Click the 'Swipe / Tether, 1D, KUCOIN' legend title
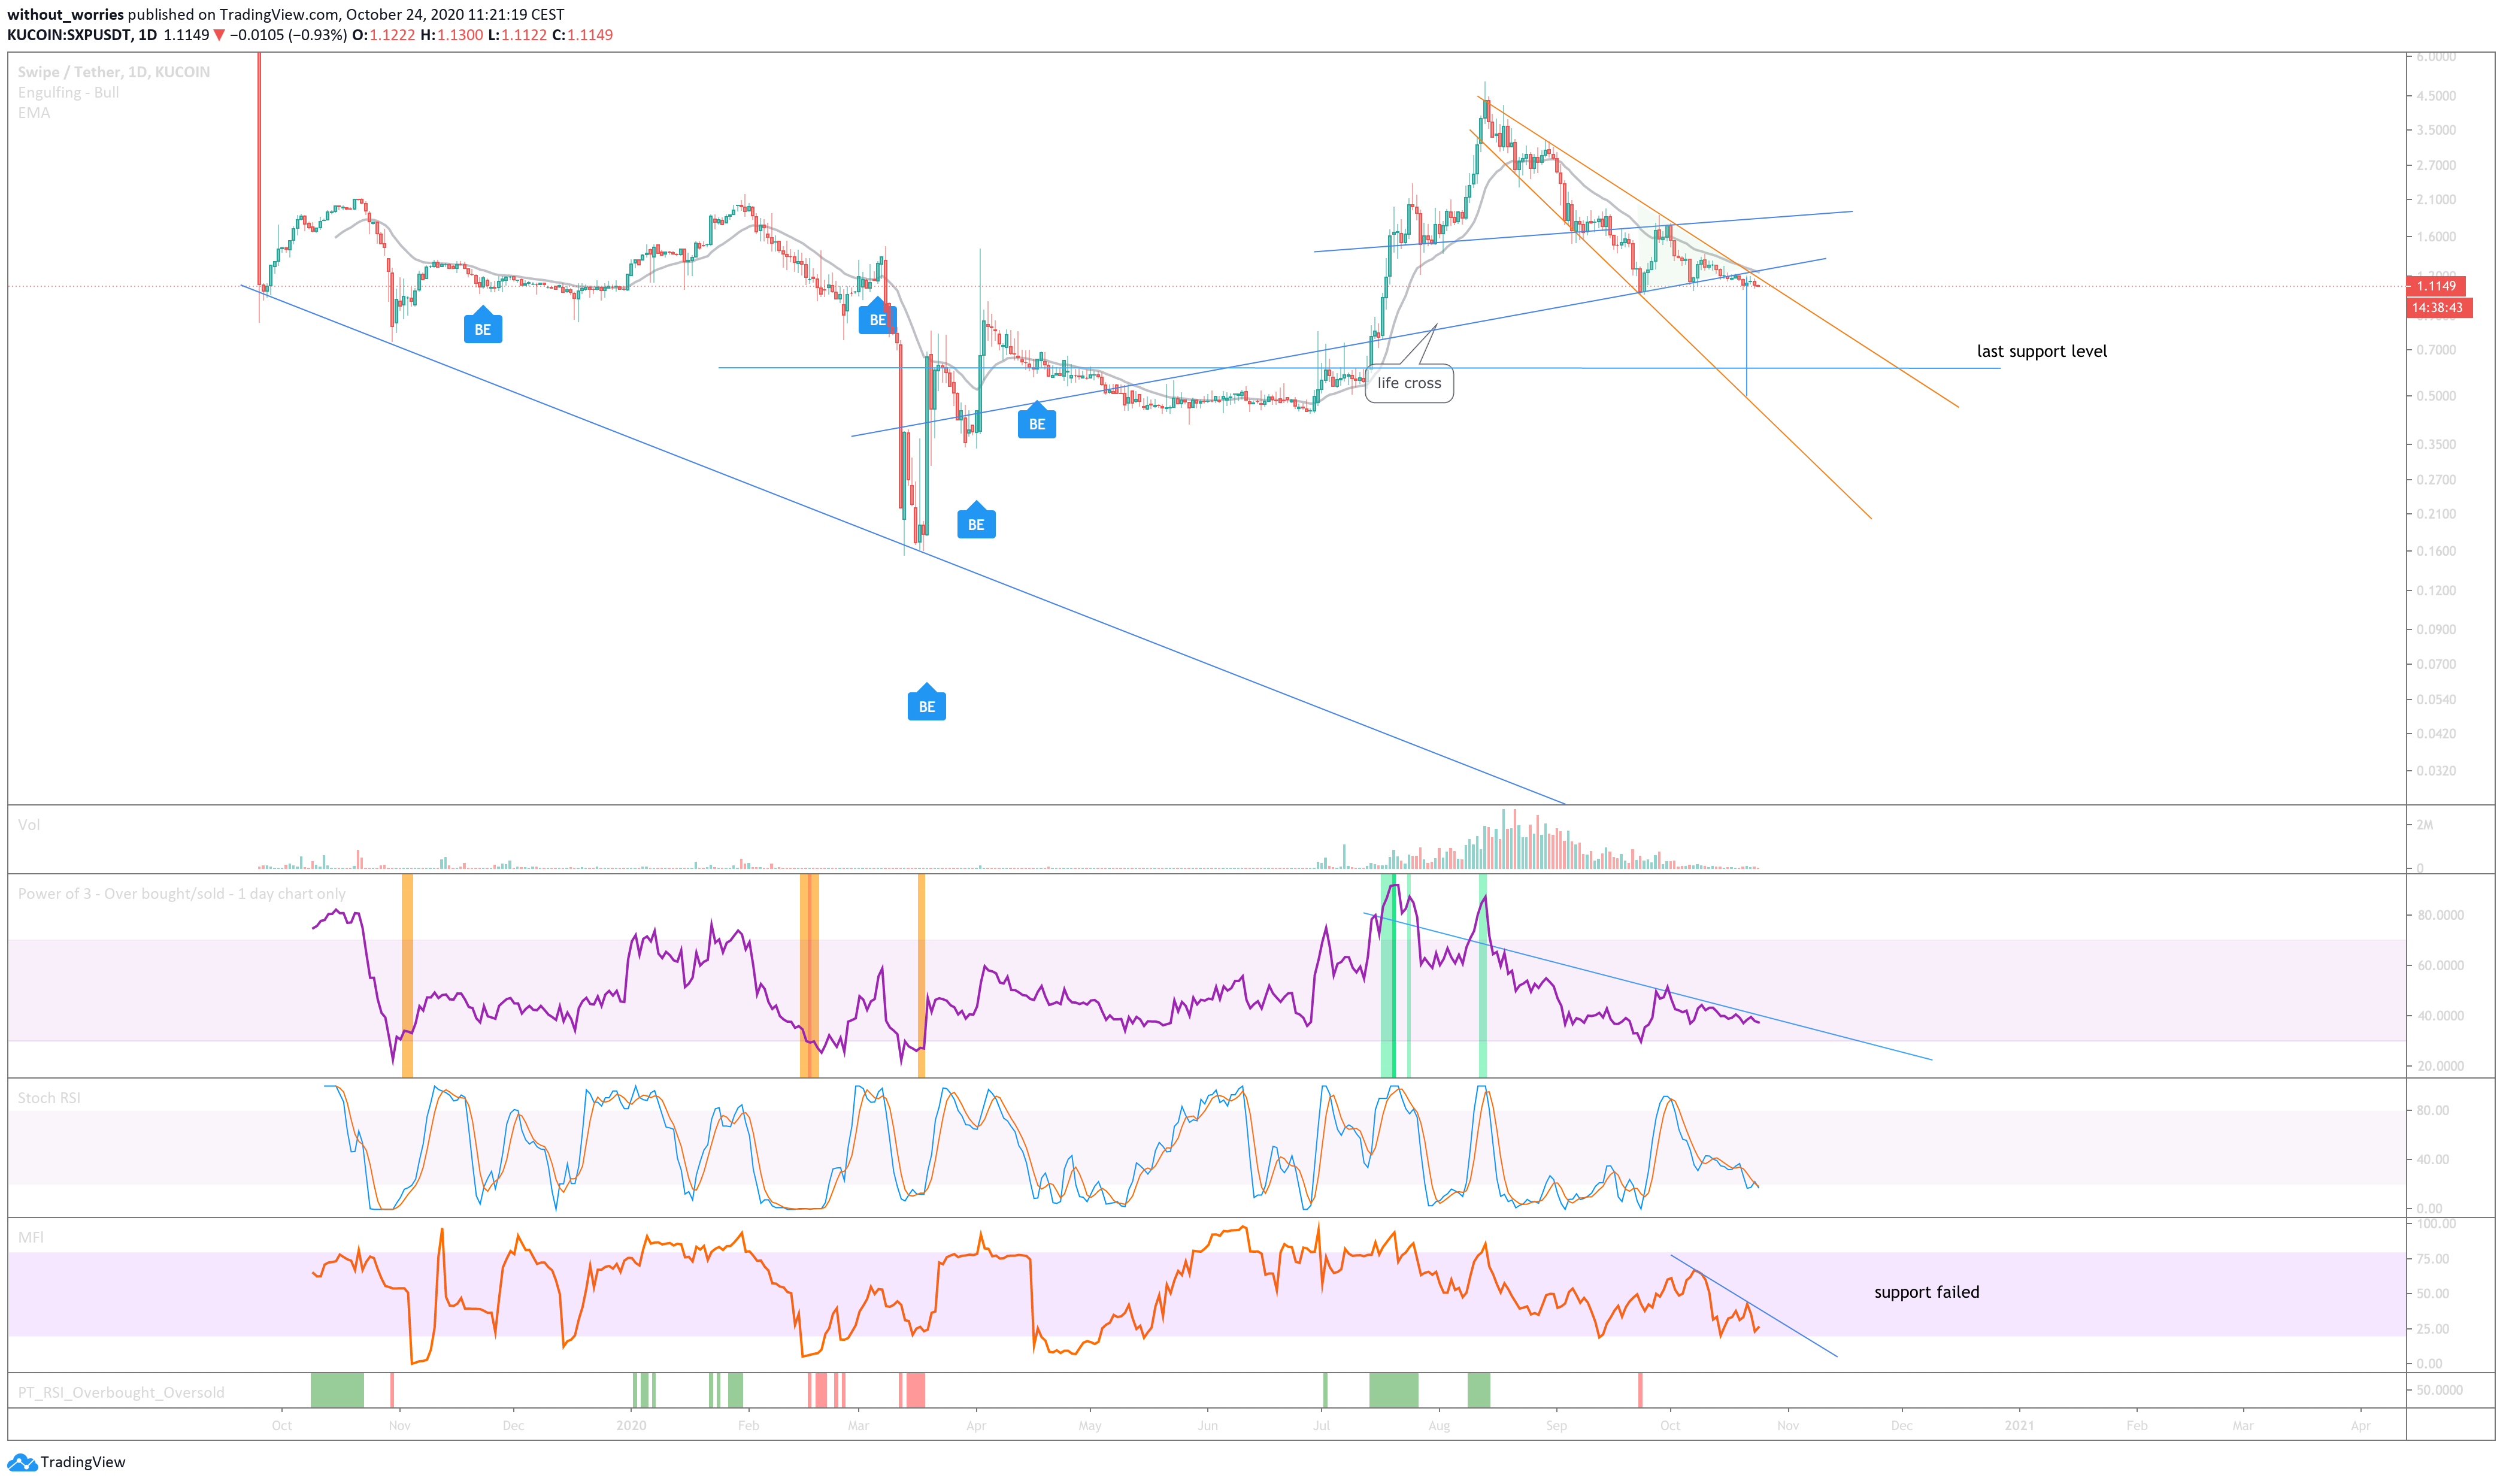This screenshot has width=2503, height=1484. (114, 72)
